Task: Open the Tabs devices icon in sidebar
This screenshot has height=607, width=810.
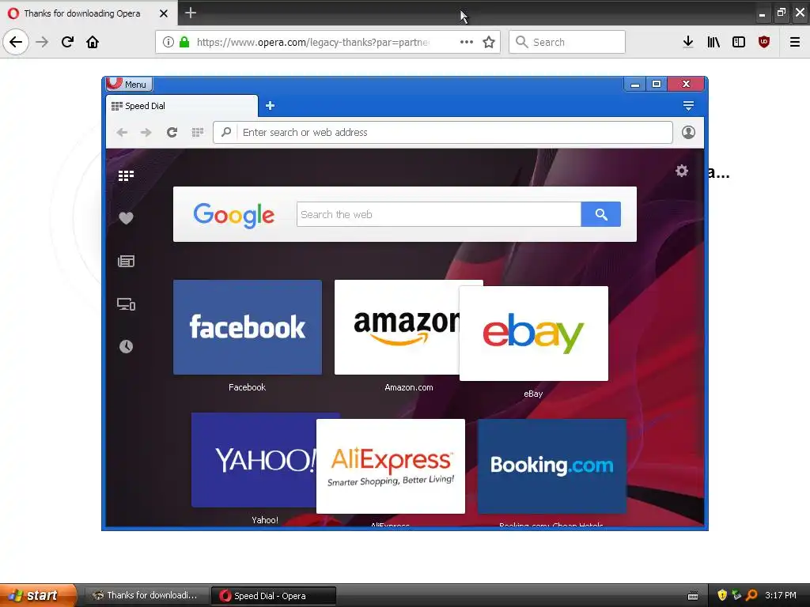Action: (126, 304)
